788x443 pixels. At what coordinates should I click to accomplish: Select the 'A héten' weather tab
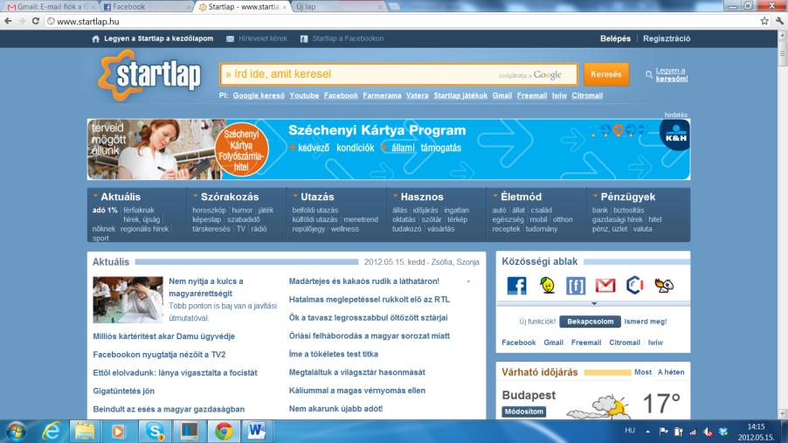[x=671, y=372]
